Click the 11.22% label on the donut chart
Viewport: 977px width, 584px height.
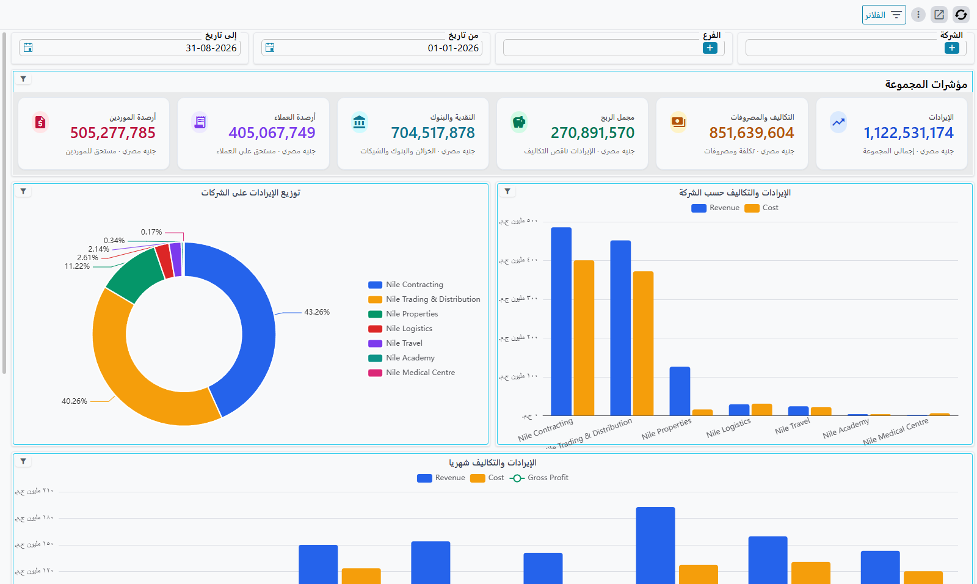point(77,266)
